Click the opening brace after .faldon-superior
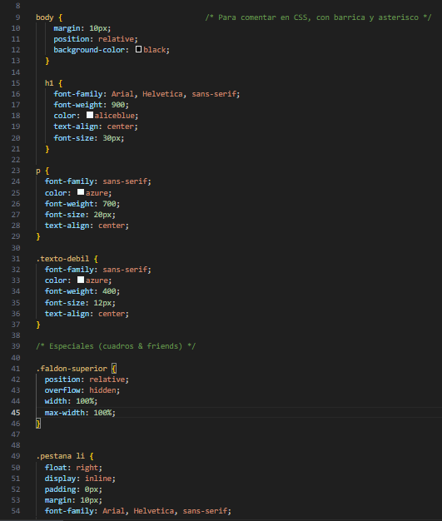Screen dimensions: 442x521 coord(114,369)
